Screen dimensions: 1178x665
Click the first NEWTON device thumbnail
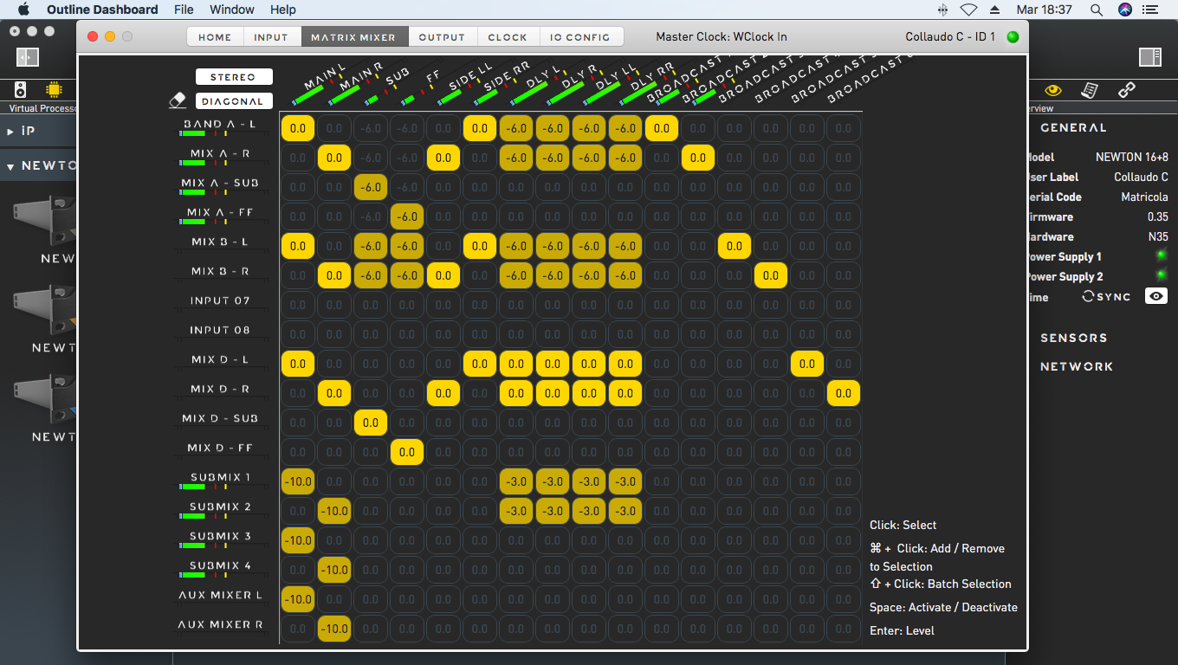(45, 222)
